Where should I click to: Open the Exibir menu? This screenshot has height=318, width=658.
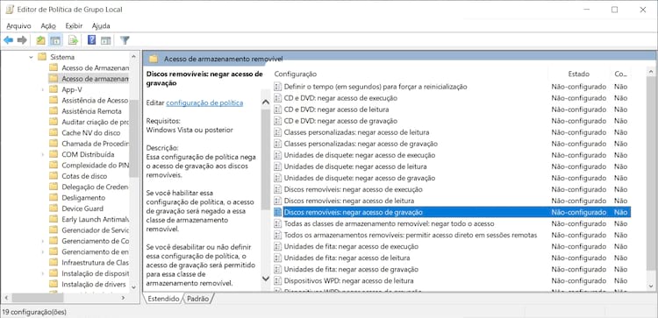pyautogui.click(x=74, y=25)
